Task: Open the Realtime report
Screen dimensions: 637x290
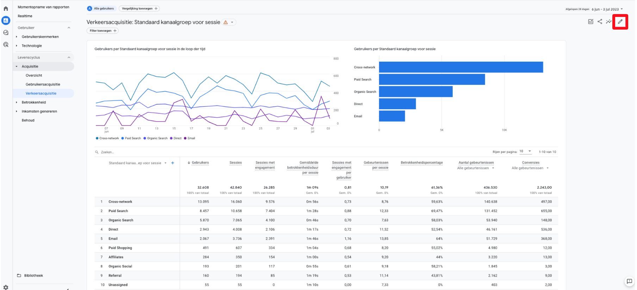Action: click(25, 16)
